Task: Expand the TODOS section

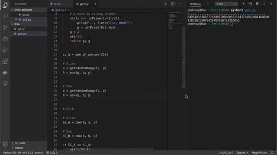Action: click(19, 148)
